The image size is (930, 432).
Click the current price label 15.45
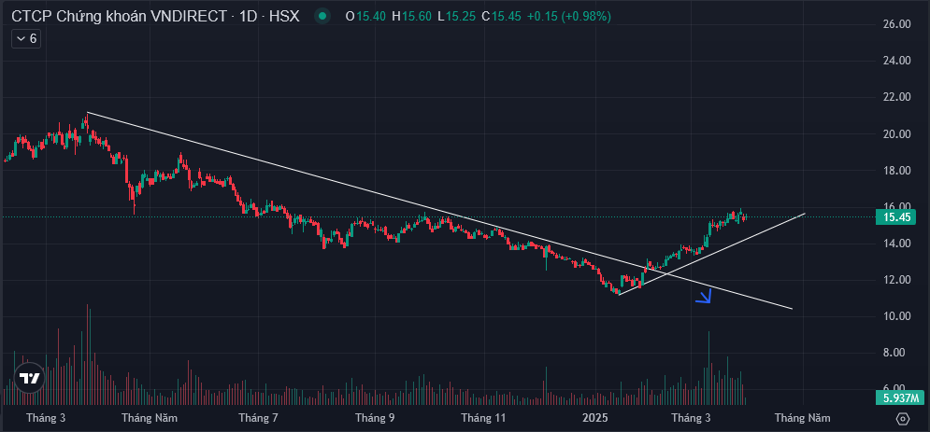click(x=896, y=217)
